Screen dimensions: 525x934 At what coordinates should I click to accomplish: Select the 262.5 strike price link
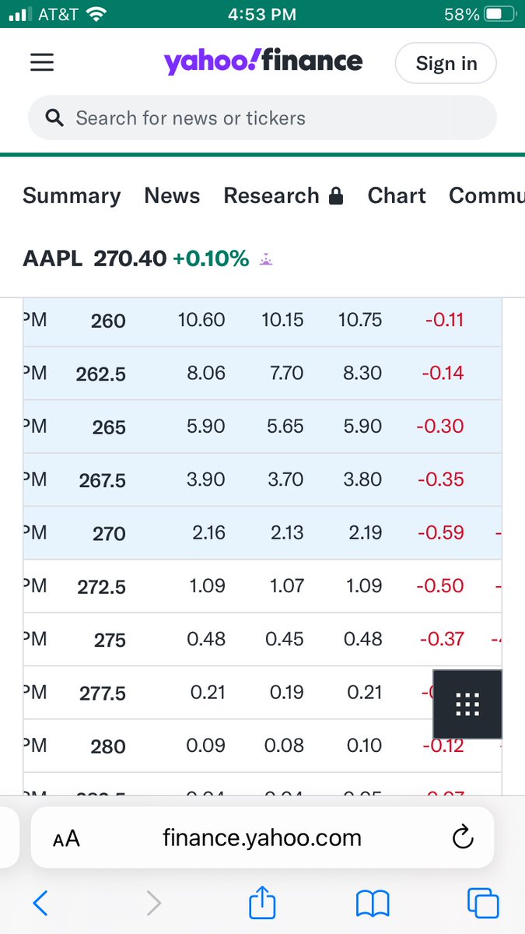click(101, 374)
